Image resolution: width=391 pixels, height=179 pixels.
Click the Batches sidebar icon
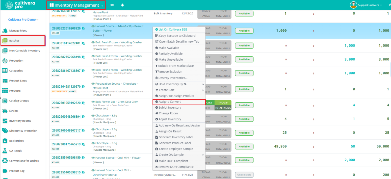5,40
